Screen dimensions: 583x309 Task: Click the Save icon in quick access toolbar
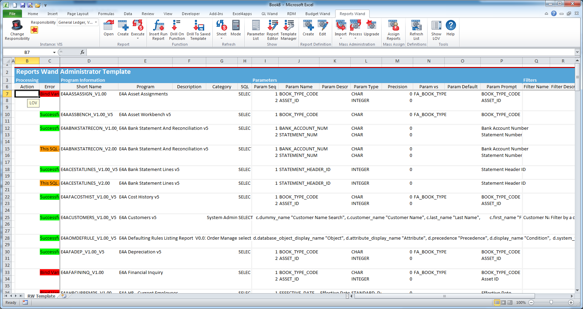(22, 5)
